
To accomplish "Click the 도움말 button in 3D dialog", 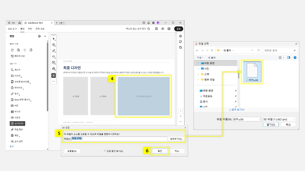I will (x=72, y=151).
